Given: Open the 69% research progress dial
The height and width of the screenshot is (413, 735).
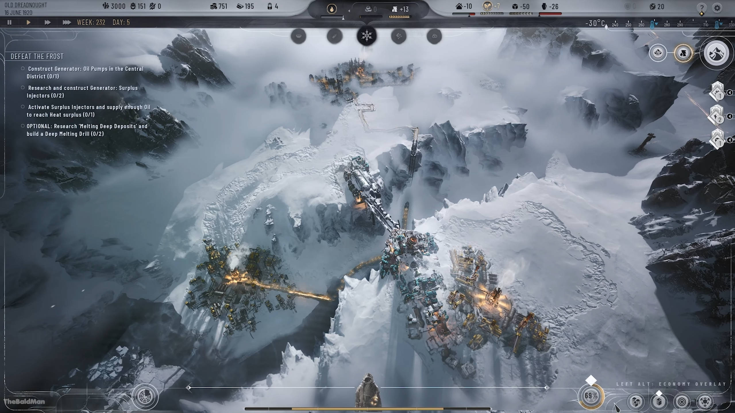Looking at the screenshot, I should (591, 396).
